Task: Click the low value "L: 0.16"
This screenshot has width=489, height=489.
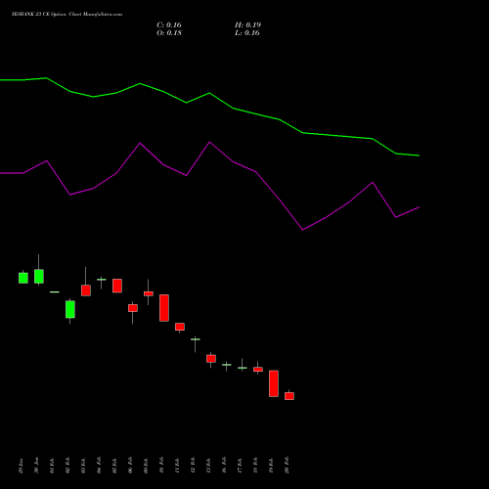Action: tap(247, 33)
